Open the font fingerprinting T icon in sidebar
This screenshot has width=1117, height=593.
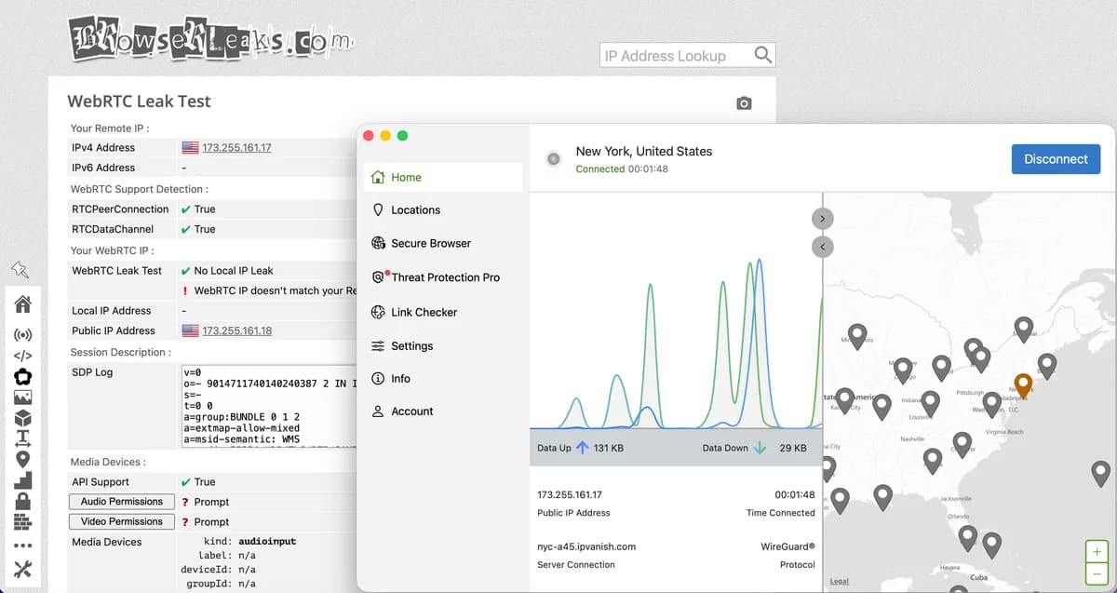pyautogui.click(x=23, y=438)
